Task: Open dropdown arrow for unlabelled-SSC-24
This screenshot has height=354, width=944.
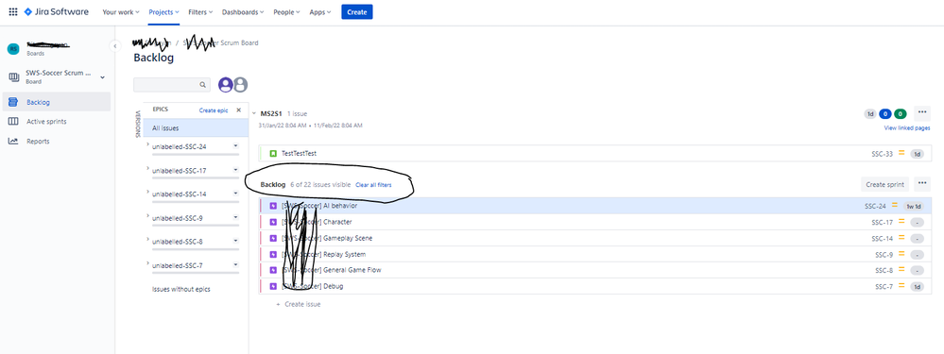Action: 235,146
